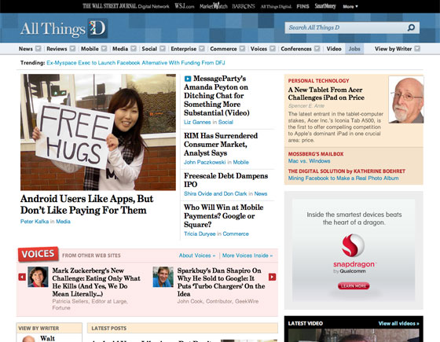
Task: Click the More Voices Inside link
Action: click(247, 256)
